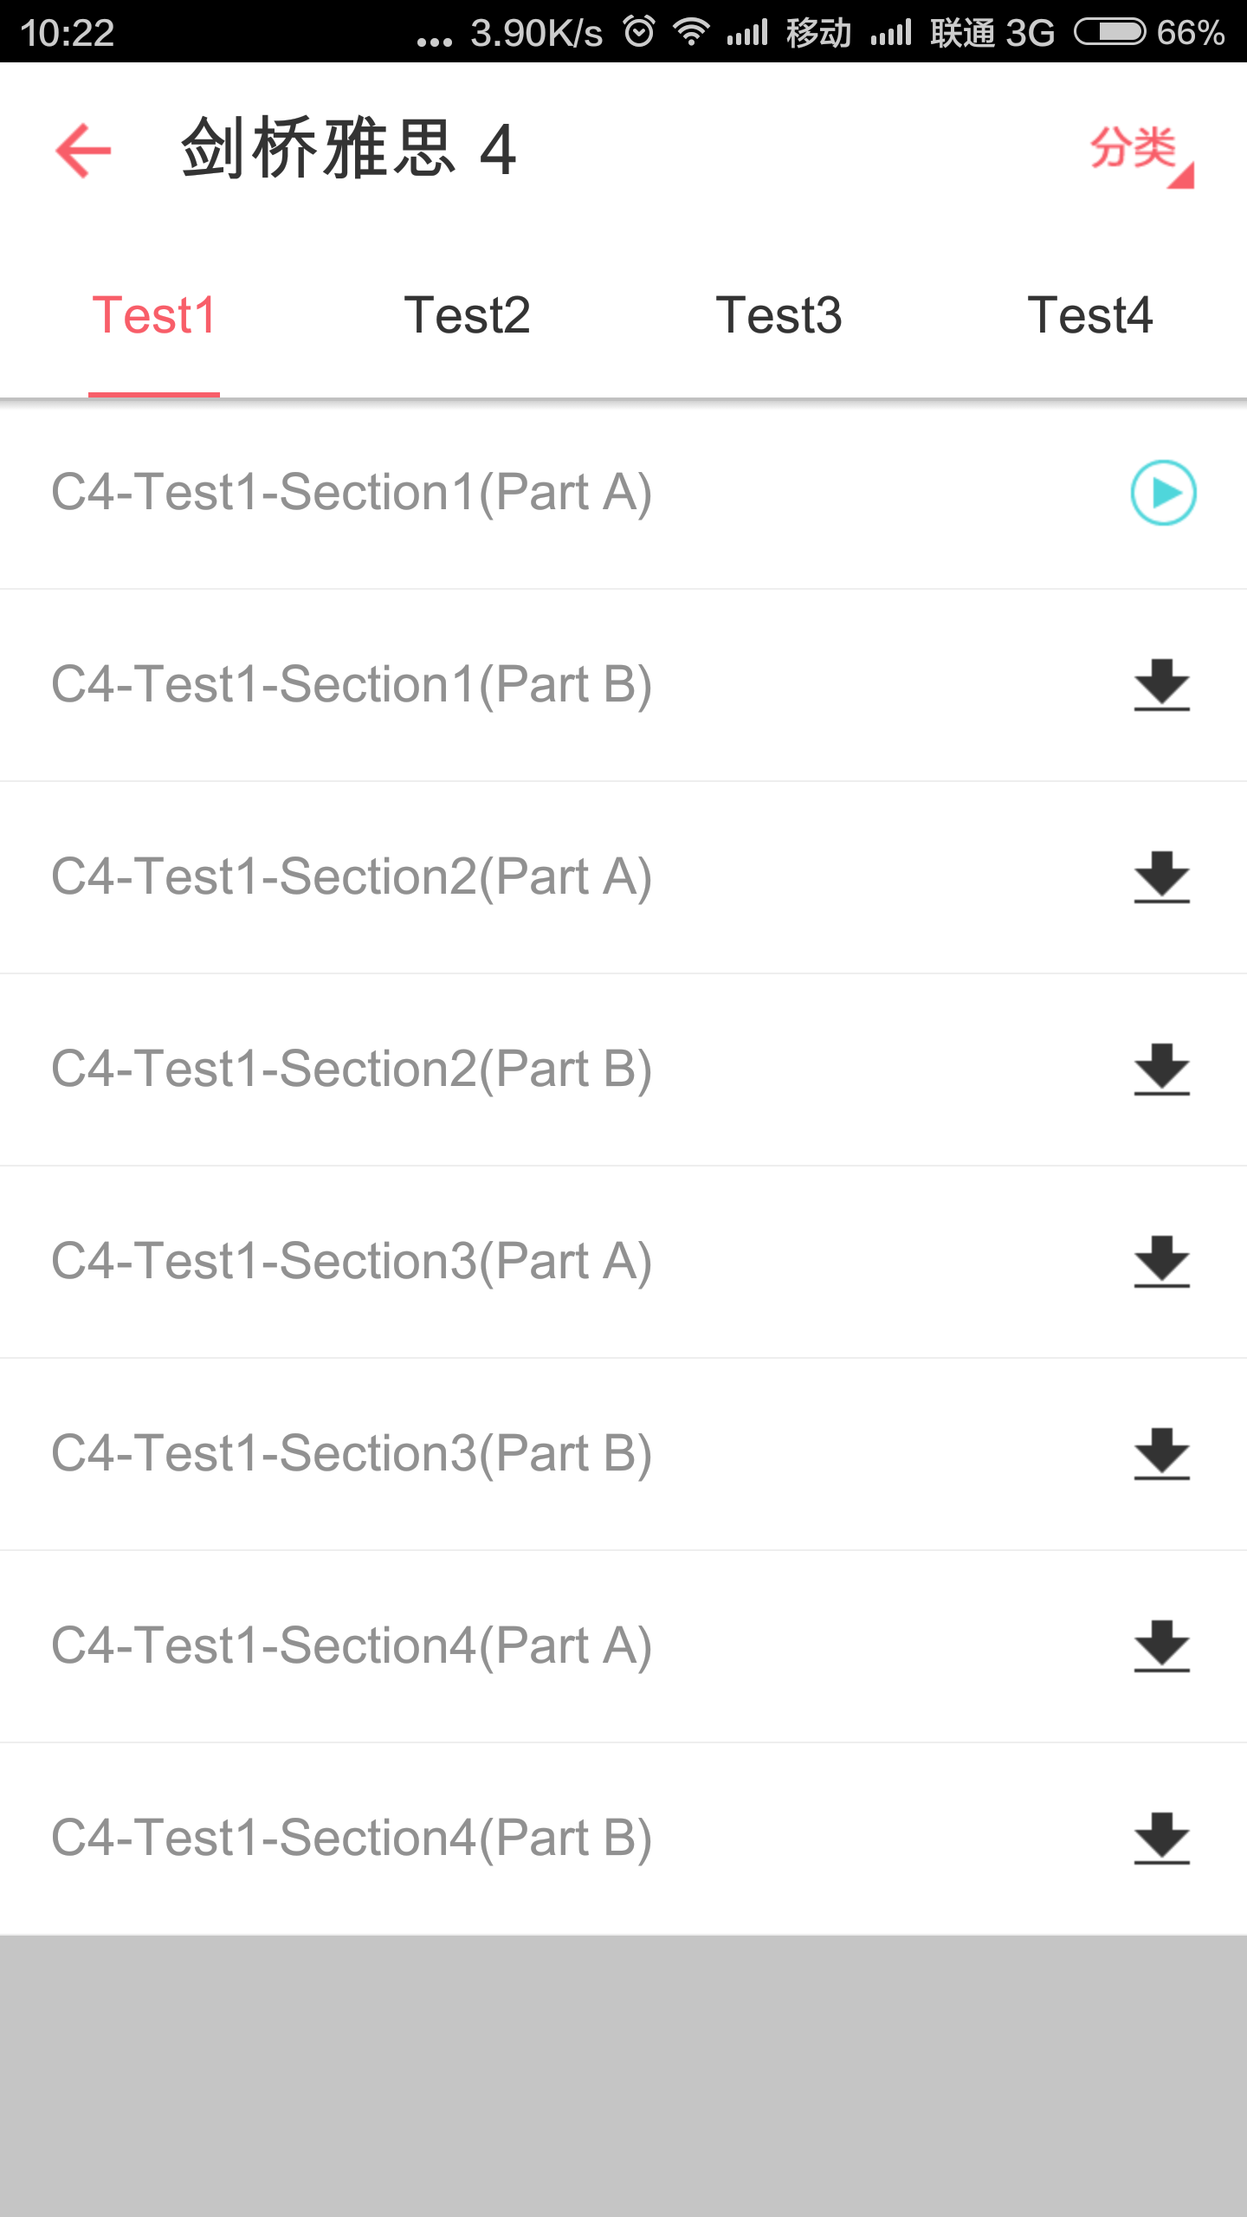This screenshot has width=1247, height=2217.
Task: Download C4-Test1-Section2(Part A)
Action: 1161,877
